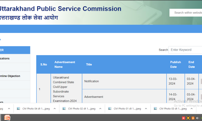Select Notification row end date 03-04-2024

pos(191,81)
